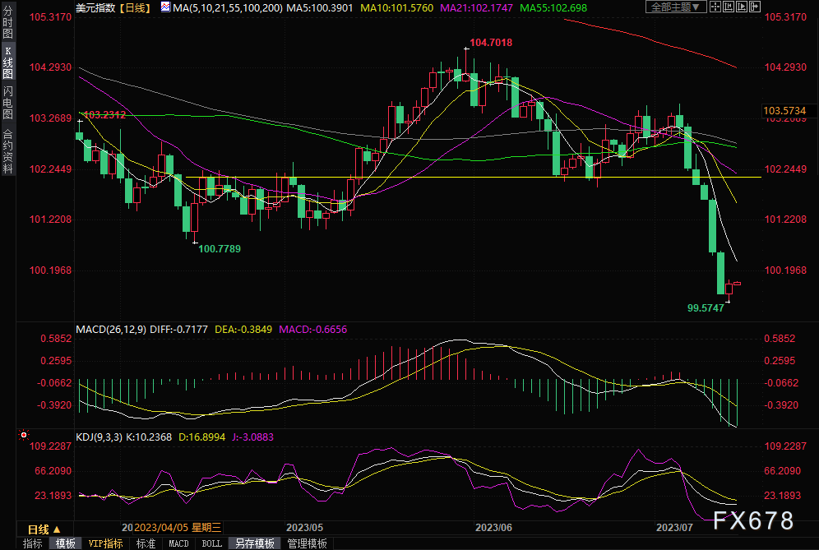Click the KDJ(9,3,3) indicator label
This screenshot has width=819, height=550.
point(99,437)
